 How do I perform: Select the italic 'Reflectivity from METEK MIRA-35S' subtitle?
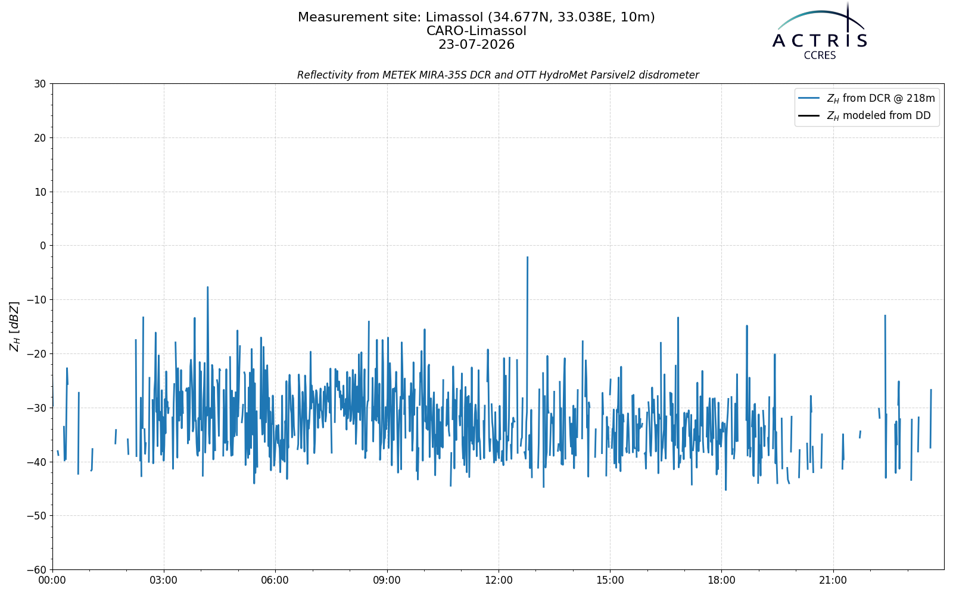pos(498,75)
